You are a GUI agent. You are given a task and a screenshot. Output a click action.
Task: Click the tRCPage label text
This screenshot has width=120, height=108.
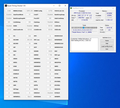[16, 89]
